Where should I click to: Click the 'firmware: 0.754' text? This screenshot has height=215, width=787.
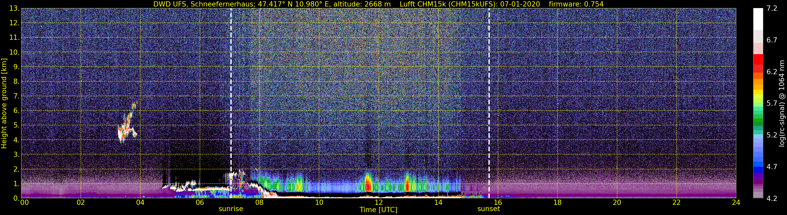576,4
